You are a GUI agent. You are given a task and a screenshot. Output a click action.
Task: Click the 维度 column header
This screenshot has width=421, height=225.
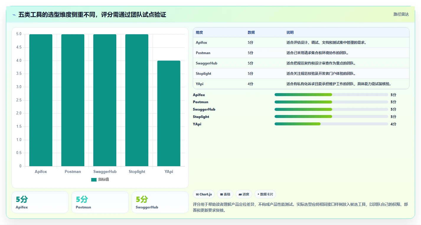tap(199, 33)
